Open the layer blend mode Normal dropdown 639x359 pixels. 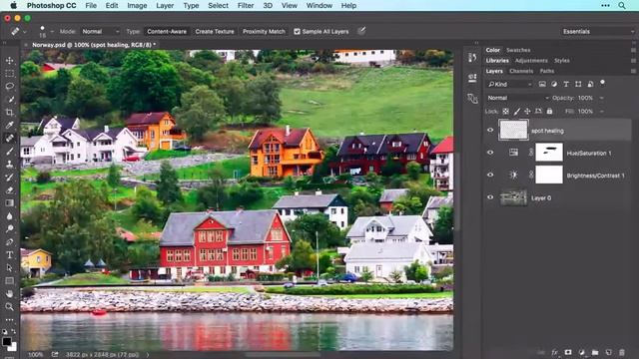518,98
